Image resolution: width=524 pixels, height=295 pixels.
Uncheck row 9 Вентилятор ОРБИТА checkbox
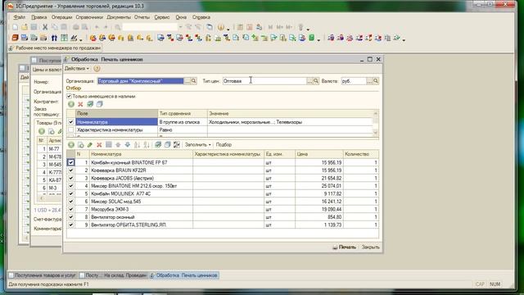[x=71, y=225]
